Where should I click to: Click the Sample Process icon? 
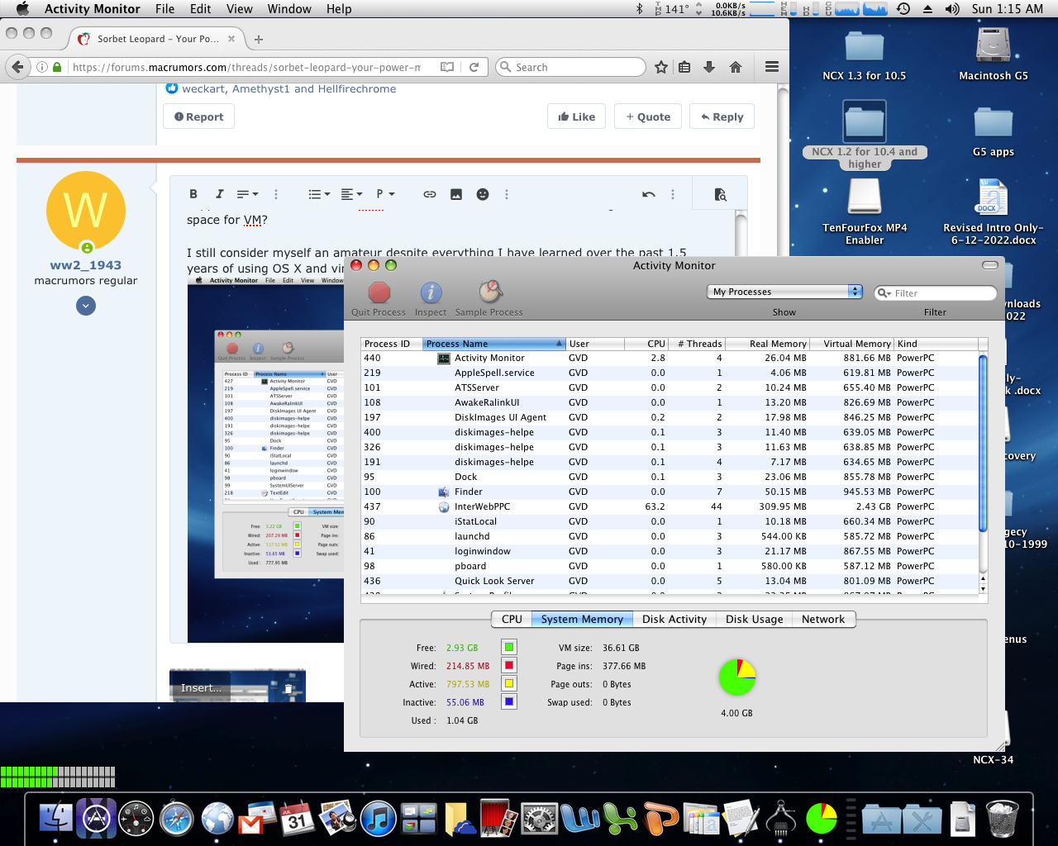(x=489, y=292)
